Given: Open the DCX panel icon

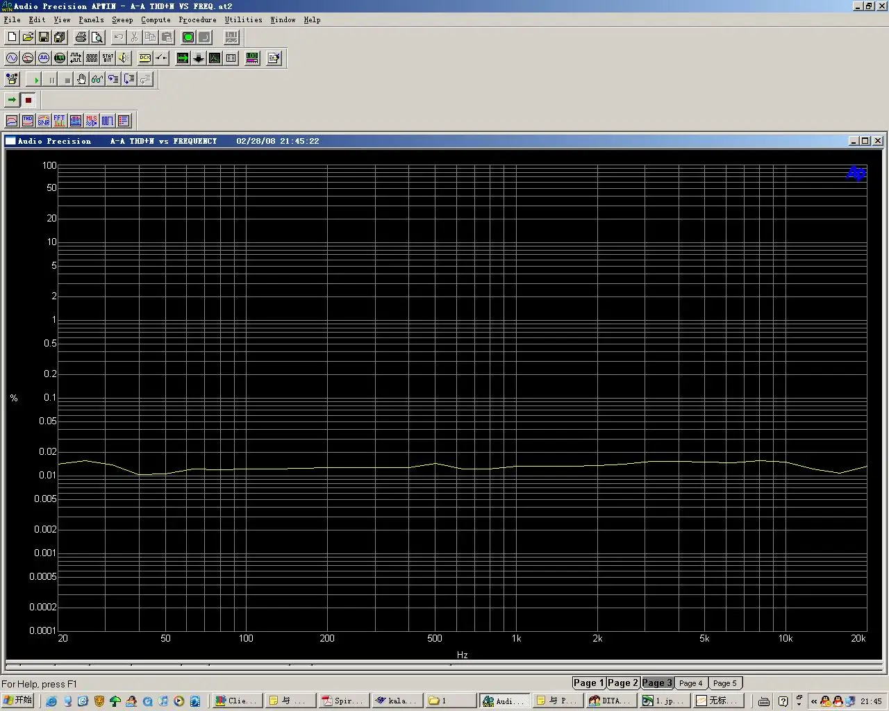Looking at the screenshot, I should 145,58.
